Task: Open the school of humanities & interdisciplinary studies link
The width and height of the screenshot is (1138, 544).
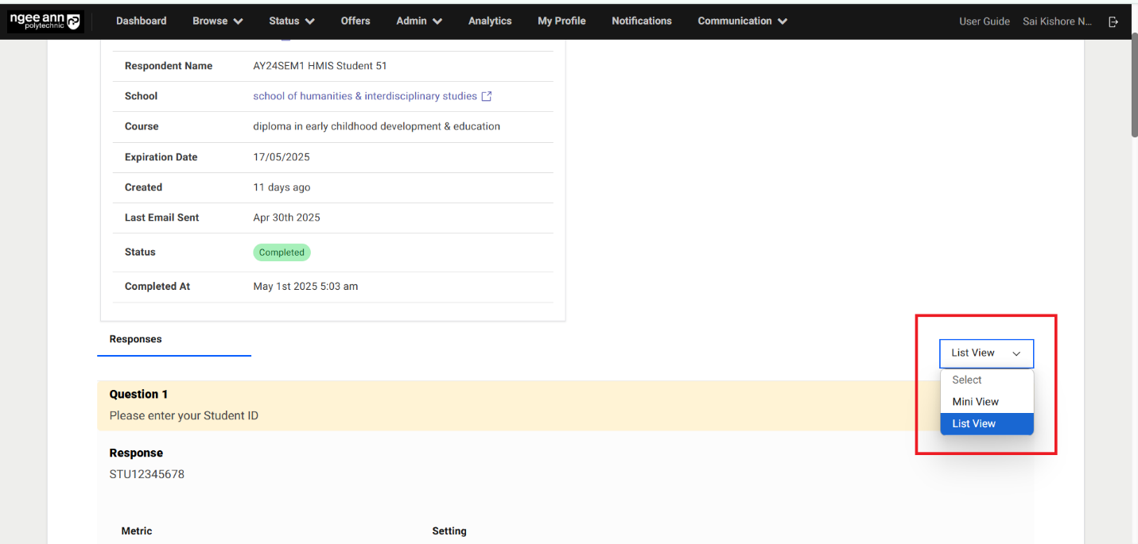Action: [365, 95]
